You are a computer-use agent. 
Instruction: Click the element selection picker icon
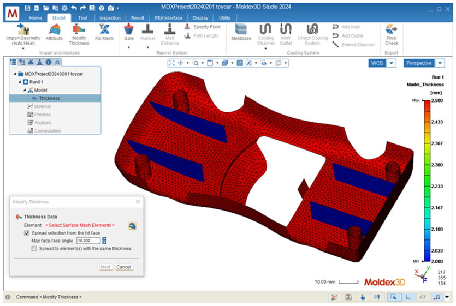132,226
